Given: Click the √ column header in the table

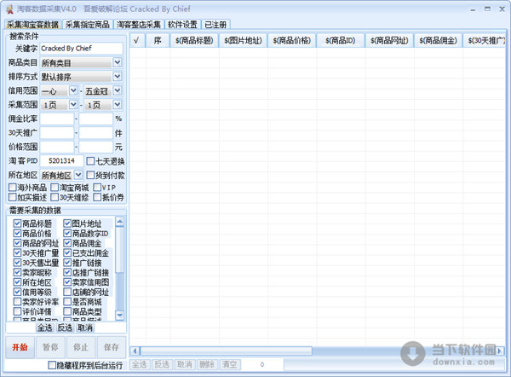Looking at the screenshot, I should point(137,40).
